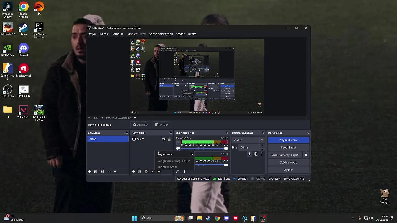Move the scene up in the Sahneler panel
397x223 pixels.
pos(109,171)
